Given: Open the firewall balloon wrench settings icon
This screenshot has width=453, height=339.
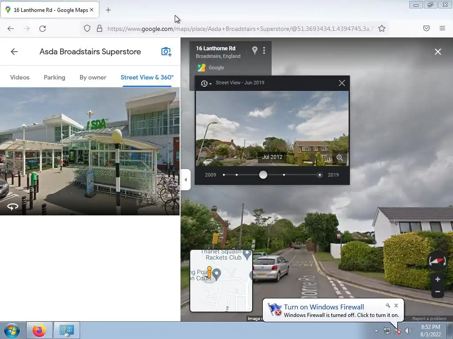Looking at the screenshot, I should [x=388, y=305].
